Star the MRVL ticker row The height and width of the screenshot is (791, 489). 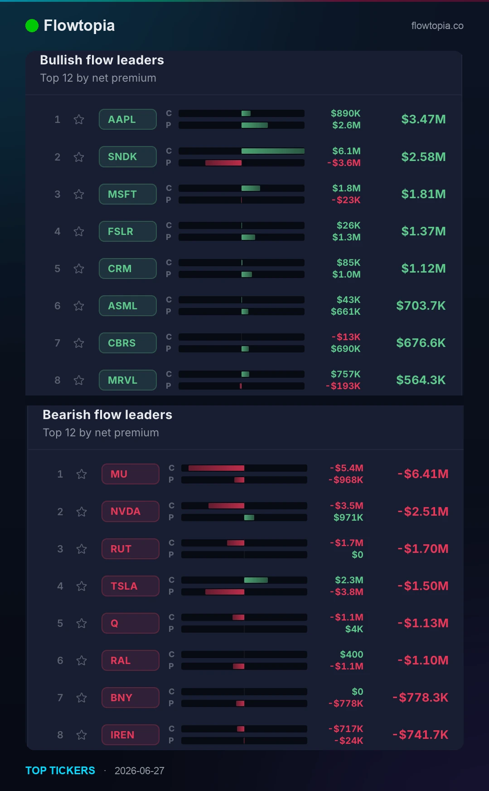tap(79, 380)
